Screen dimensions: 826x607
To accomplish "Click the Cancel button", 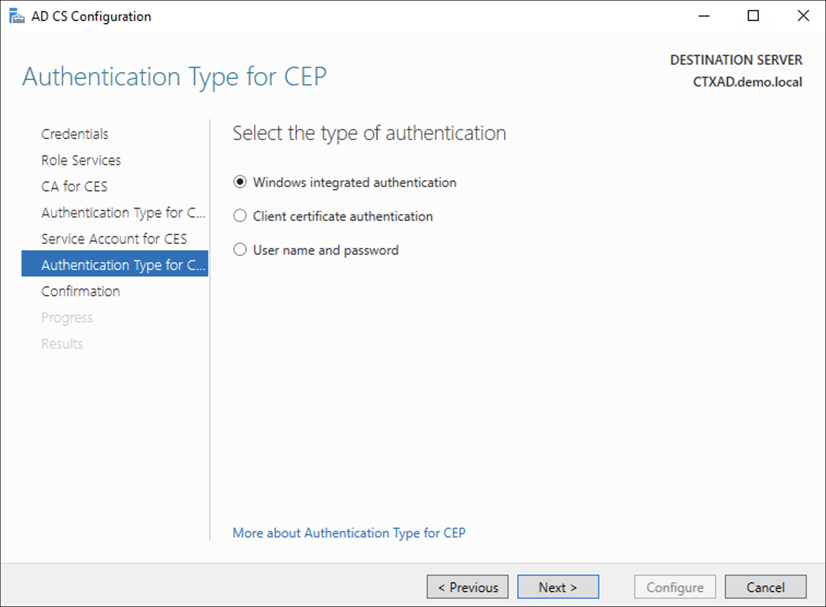I will [765, 587].
